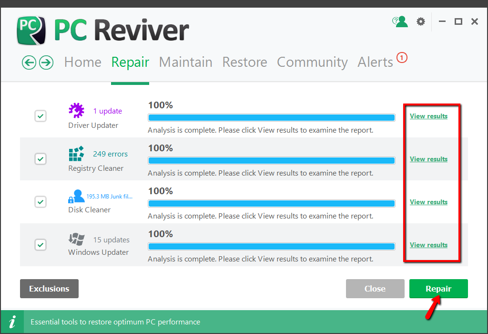Click the Driver Updater gear icon
Viewport: 488px width, 334px height.
pyautogui.click(x=76, y=110)
